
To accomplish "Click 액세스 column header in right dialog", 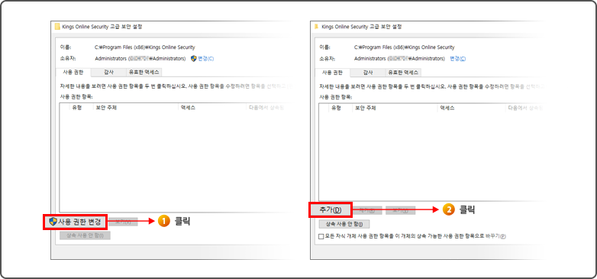I will [447, 108].
